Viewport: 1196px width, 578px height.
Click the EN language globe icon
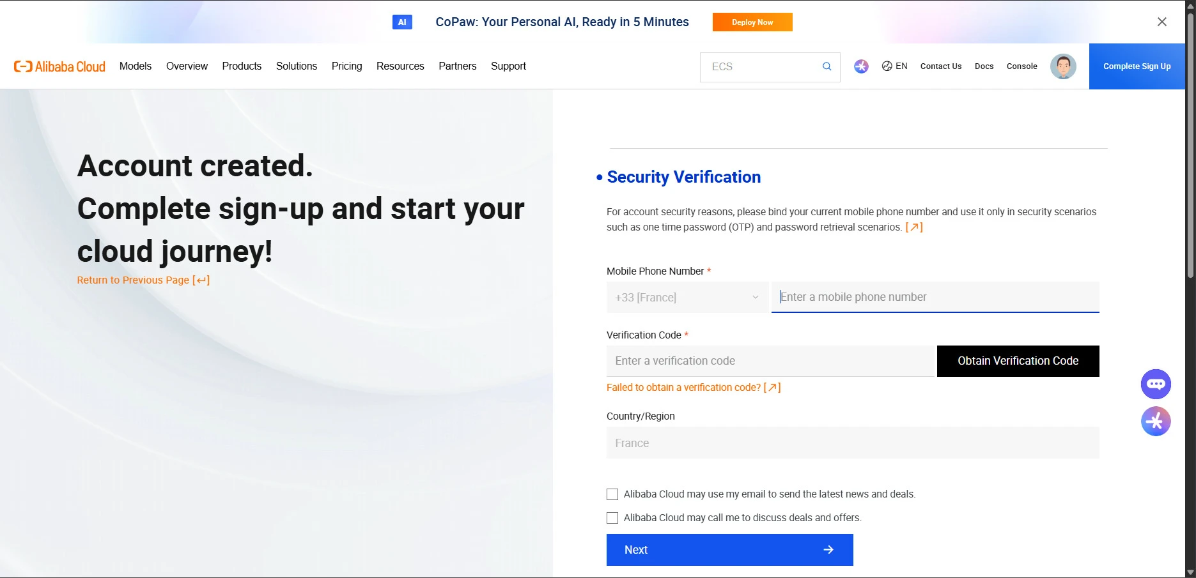pos(887,66)
